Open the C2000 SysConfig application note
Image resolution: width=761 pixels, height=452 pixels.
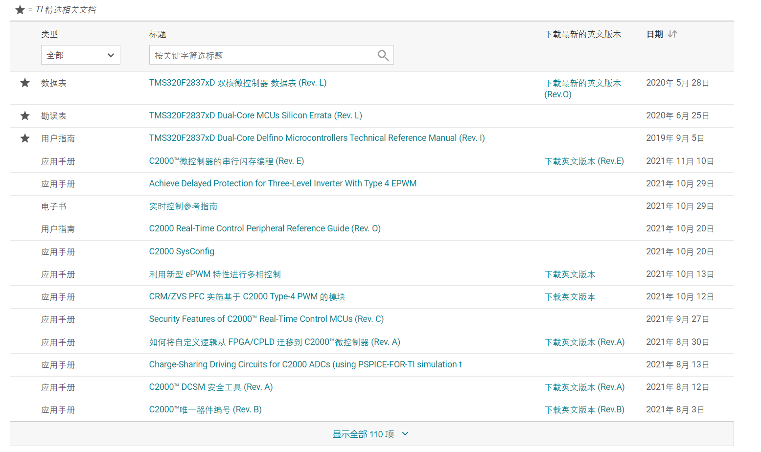coord(182,251)
